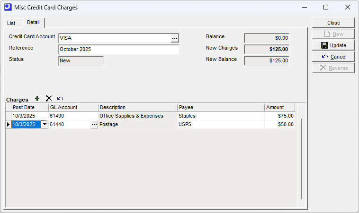Click the New button
This screenshot has width=359, height=213.
333,34
